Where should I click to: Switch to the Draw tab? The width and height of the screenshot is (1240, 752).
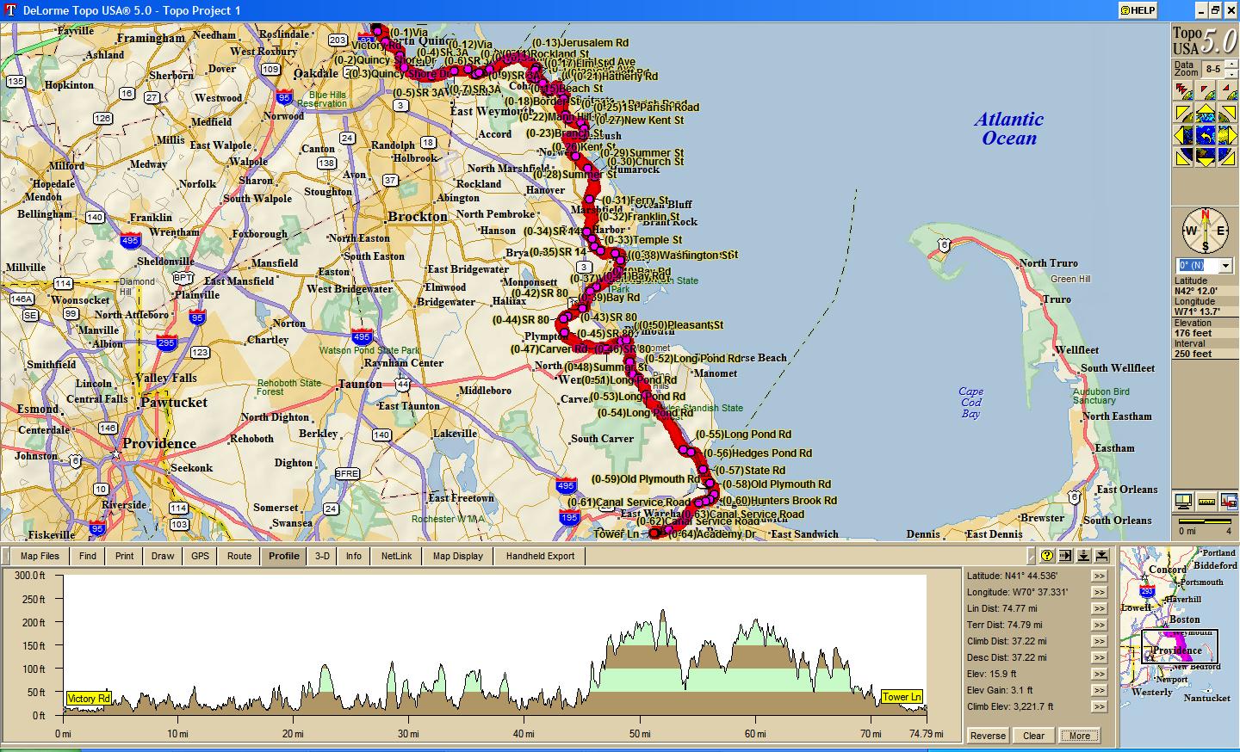pyautogui.click(x=163, y=556)
